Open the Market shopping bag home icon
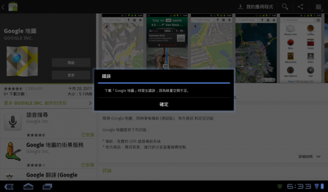The width and height of the screenshot is (328, 192). 13,7
